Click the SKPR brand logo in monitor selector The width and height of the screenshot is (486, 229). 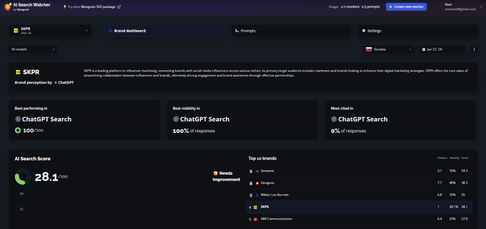tap(16, 31)
